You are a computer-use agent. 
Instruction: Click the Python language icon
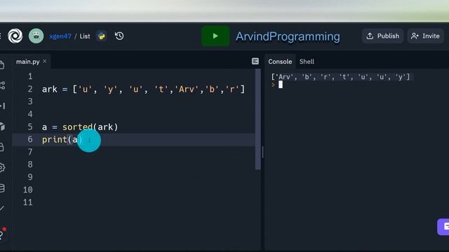point(101,36)
